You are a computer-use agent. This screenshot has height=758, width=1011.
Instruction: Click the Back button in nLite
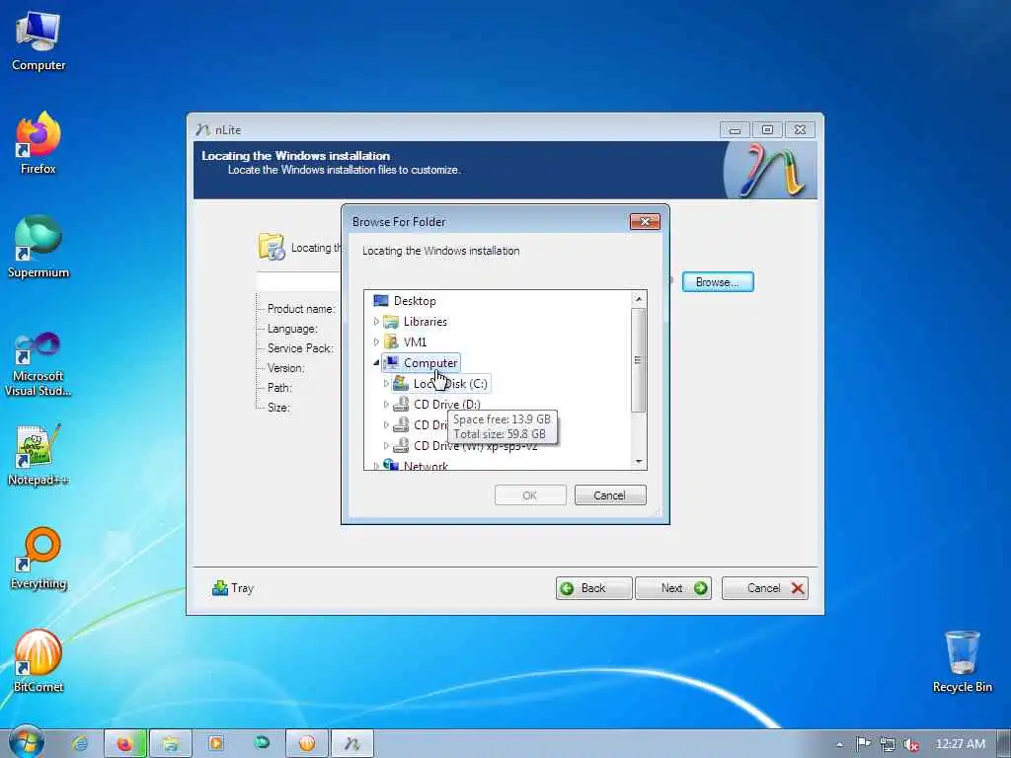[593, 588]
